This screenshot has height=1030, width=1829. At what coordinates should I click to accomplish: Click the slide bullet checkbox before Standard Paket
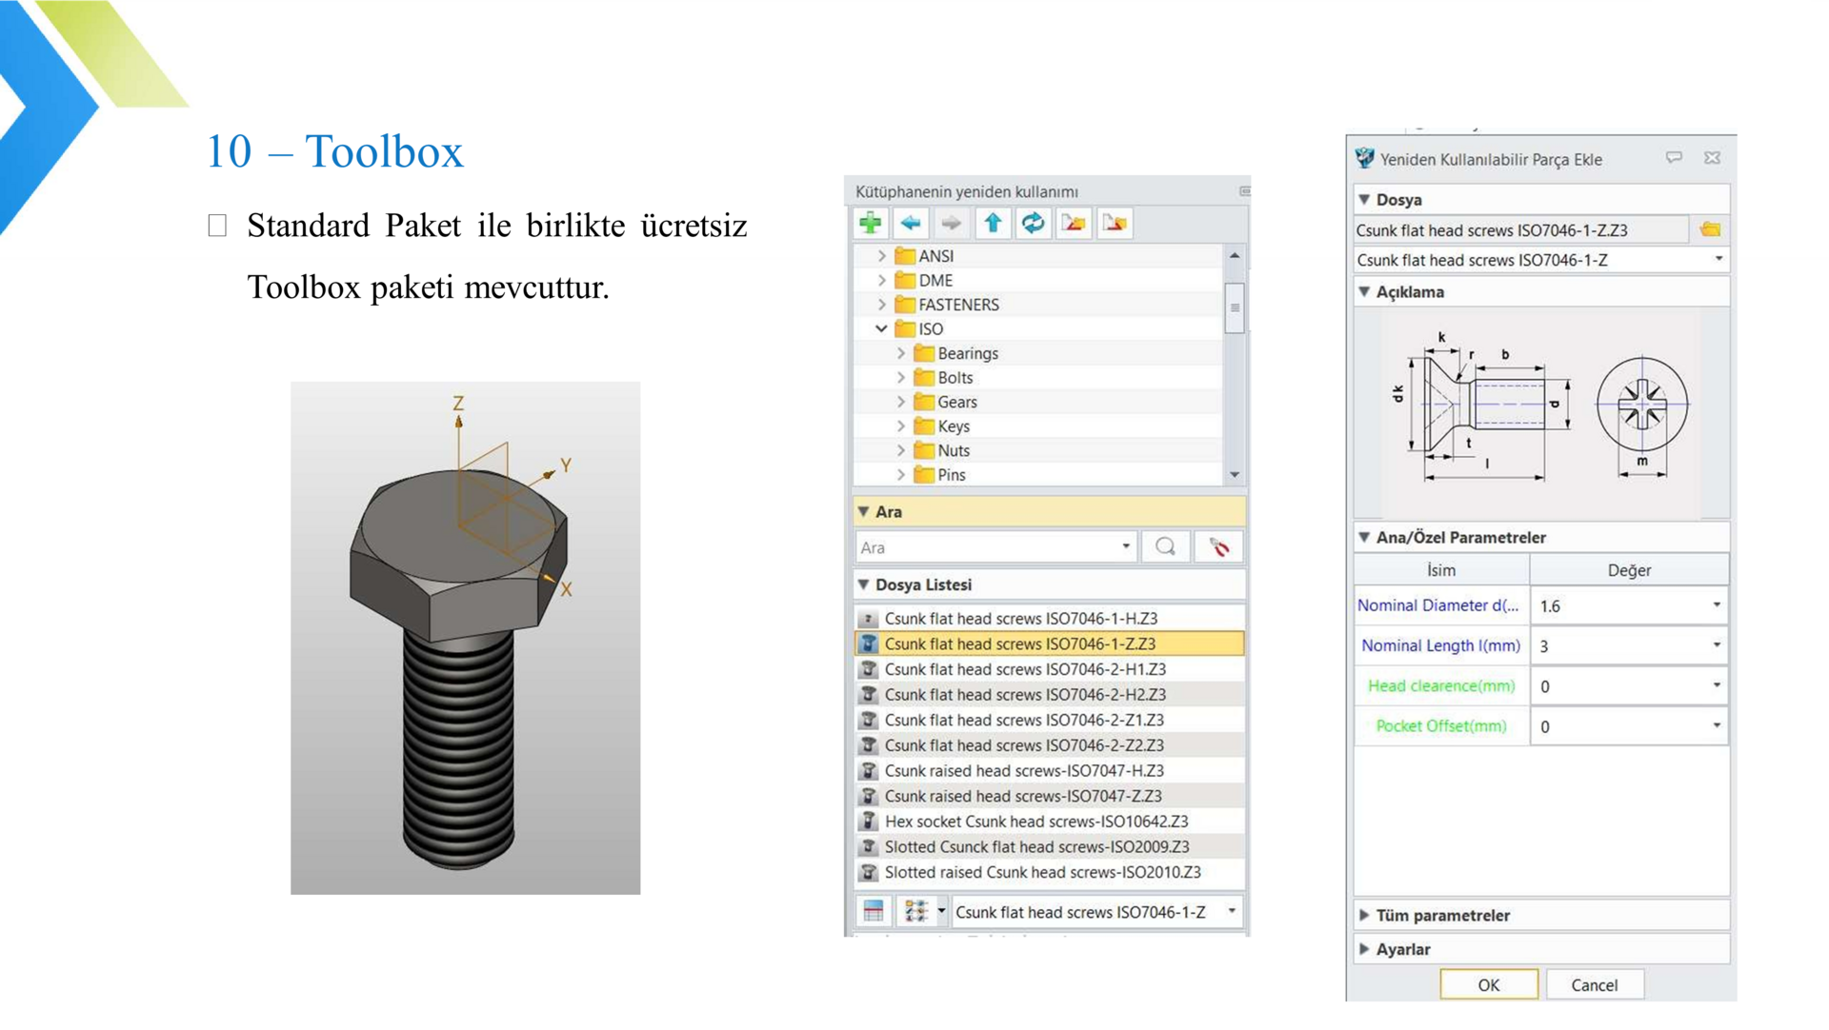[217, 226]
